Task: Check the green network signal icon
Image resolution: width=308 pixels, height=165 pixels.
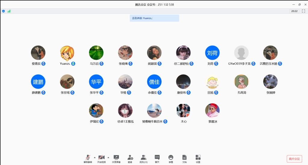Action: coord(9,11)
